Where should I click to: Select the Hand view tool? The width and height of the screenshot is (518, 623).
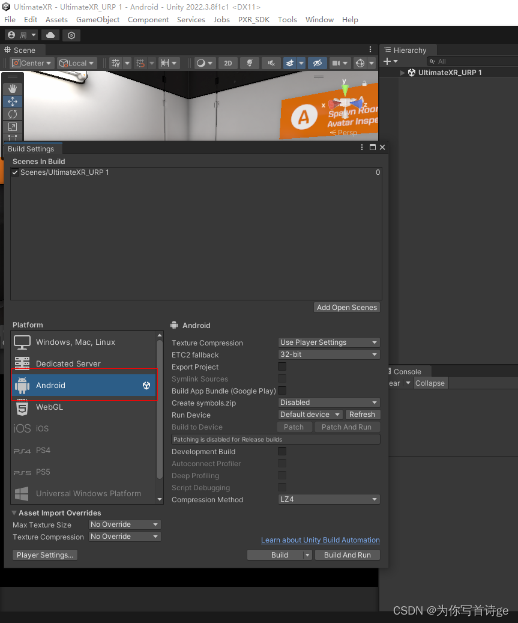click(x=13, y=88)
